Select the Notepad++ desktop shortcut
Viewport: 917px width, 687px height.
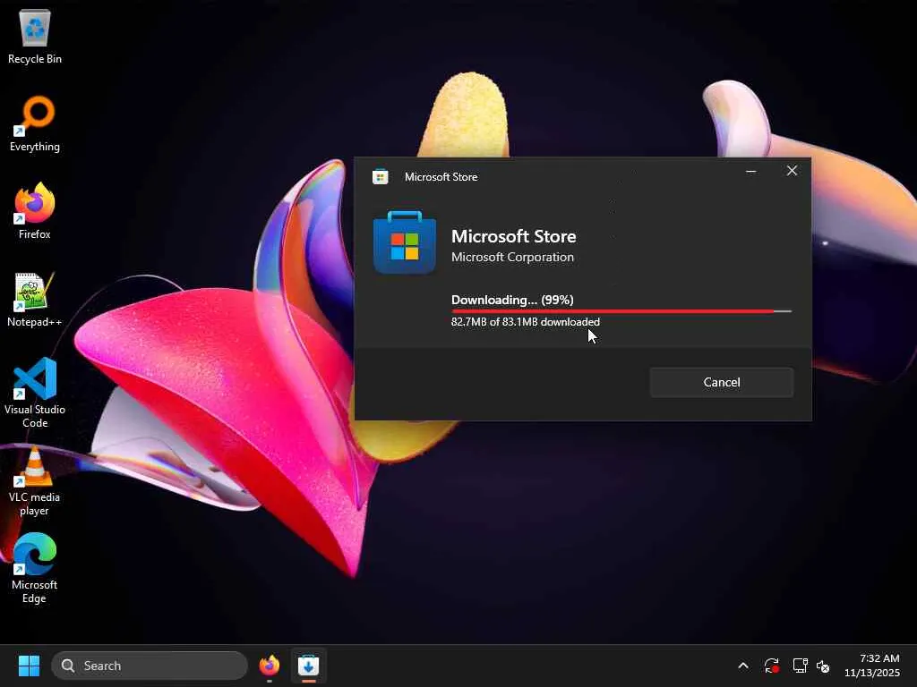pos(35,300)
